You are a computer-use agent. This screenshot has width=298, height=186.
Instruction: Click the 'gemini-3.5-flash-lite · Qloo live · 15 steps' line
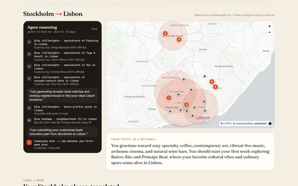[x=51, y=32]
